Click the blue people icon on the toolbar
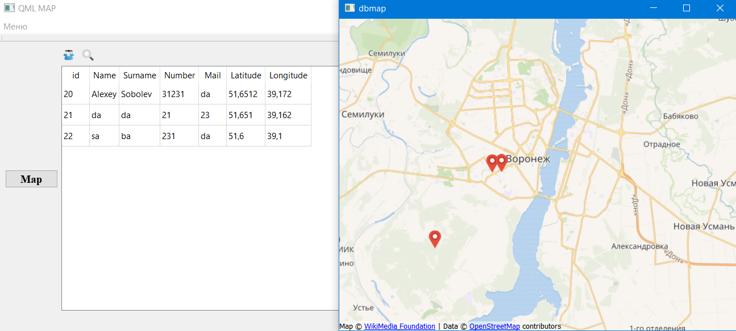736x331 pixels. pos(68,55)
